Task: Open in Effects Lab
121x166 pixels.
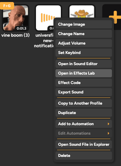Action: click(x=84, y=73)
